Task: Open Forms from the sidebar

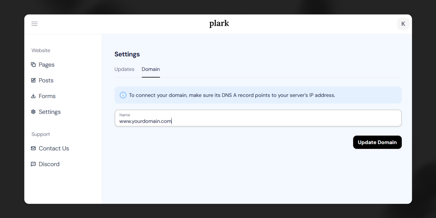Action: 47,96
